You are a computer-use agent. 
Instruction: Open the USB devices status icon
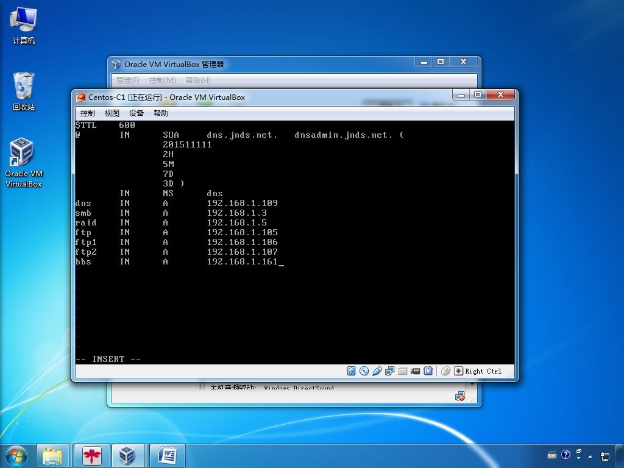click(x=377, y=371)
